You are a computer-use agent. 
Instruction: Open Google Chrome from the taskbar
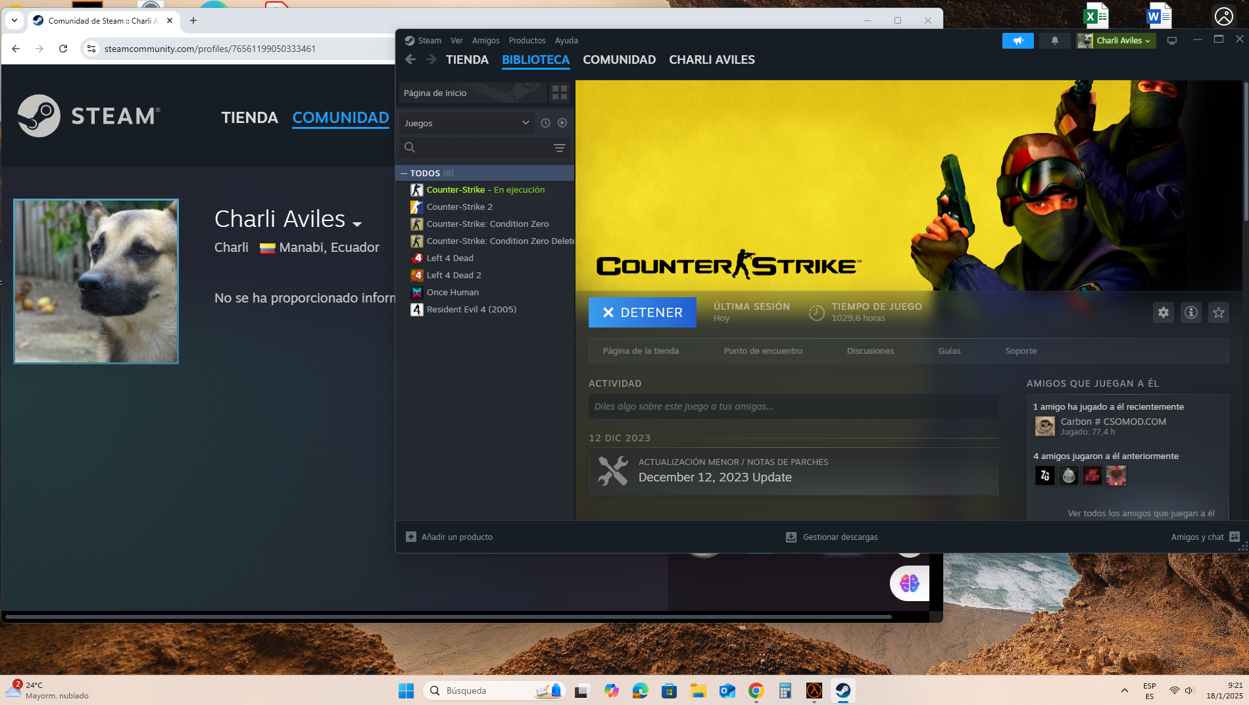(756, 691)
